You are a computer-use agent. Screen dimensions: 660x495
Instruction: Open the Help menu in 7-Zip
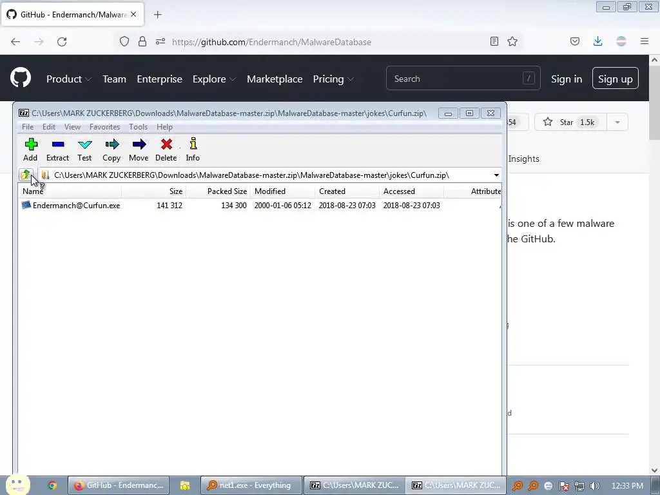[x=164, y=127]
